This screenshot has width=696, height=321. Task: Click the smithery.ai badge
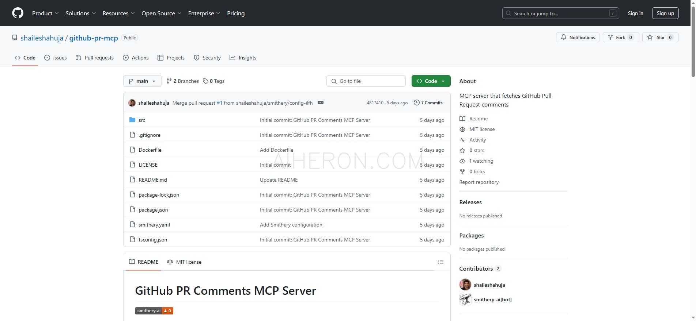tap(154, 311)
